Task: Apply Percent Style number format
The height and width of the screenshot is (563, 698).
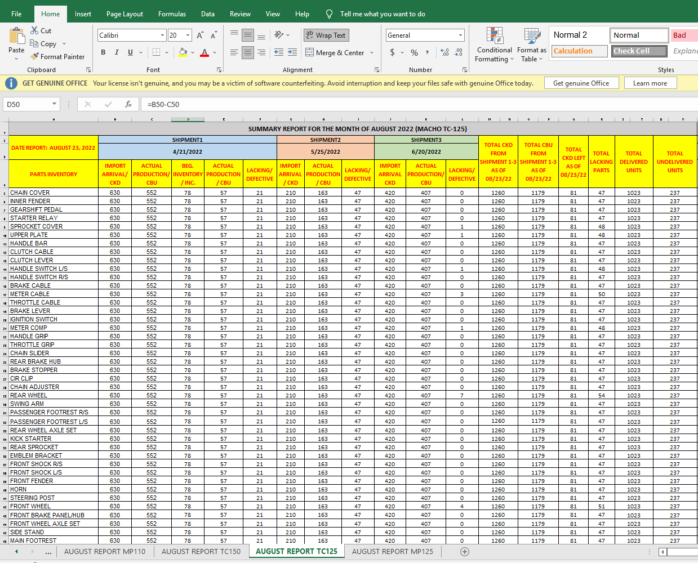Action: coord(414,52)
